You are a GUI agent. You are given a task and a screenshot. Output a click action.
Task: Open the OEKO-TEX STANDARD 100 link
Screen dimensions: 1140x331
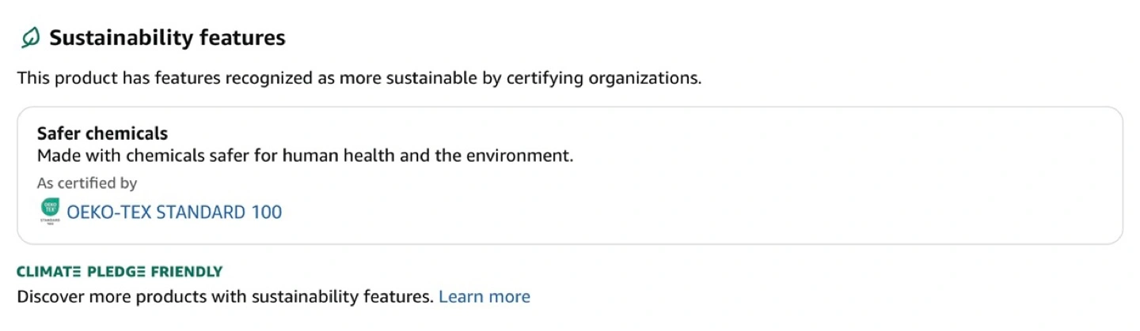point(174,212)
